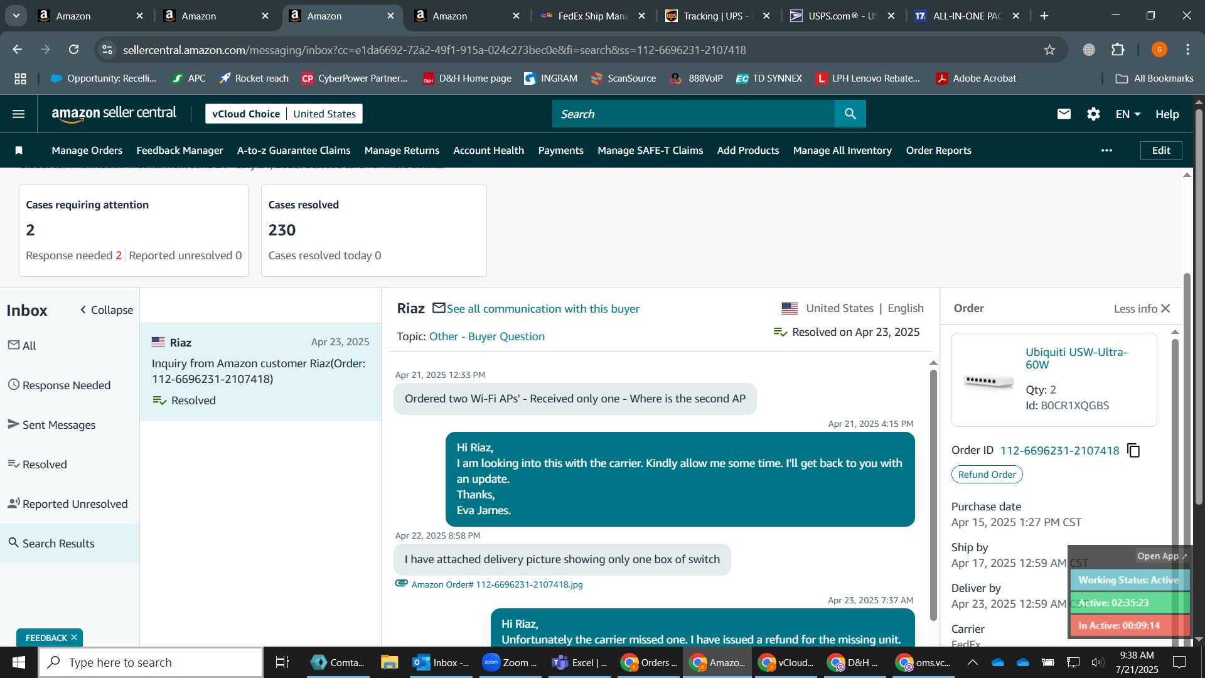1205x678 pixels.
Task: Copy the Order ID with the copy icon
Action: [1133, 450]
